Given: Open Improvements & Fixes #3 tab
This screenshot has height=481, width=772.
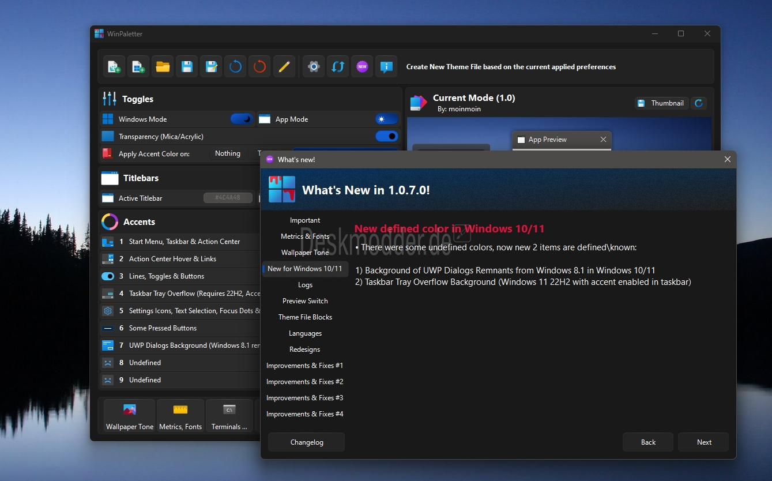Looking at the screenshot, I should 305,398.
